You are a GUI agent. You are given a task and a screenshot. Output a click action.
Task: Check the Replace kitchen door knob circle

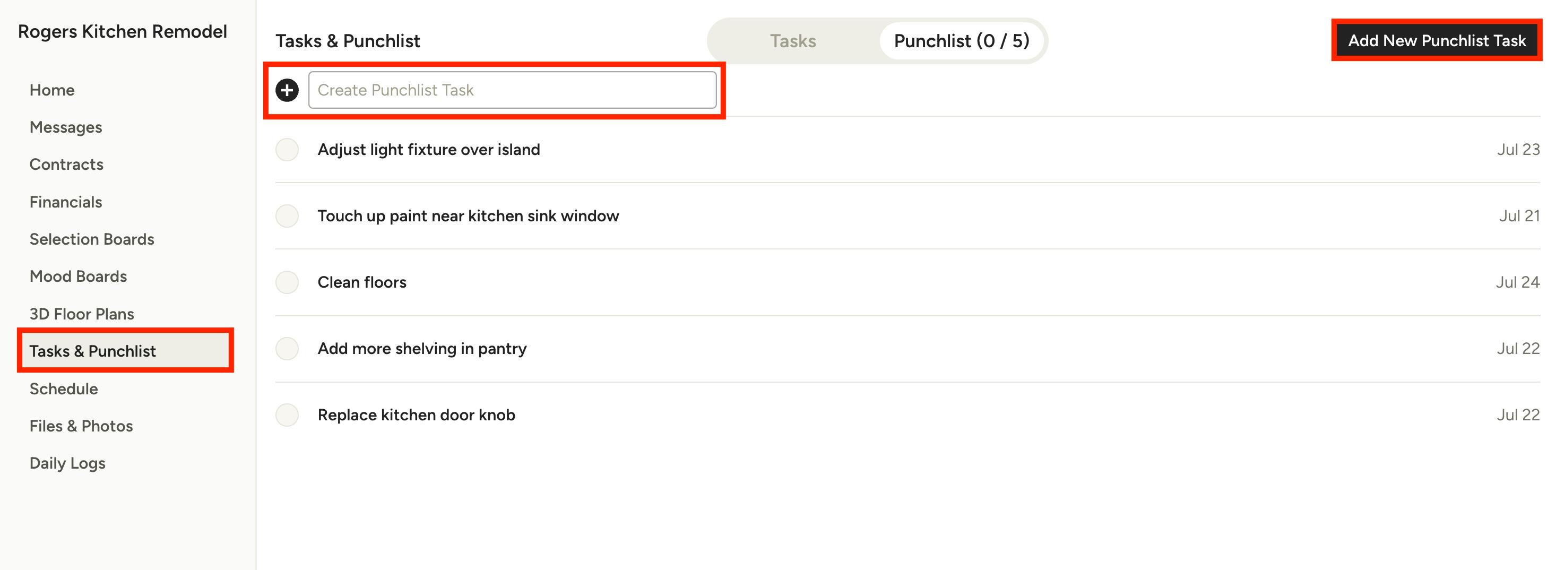(x=287, y=416)
